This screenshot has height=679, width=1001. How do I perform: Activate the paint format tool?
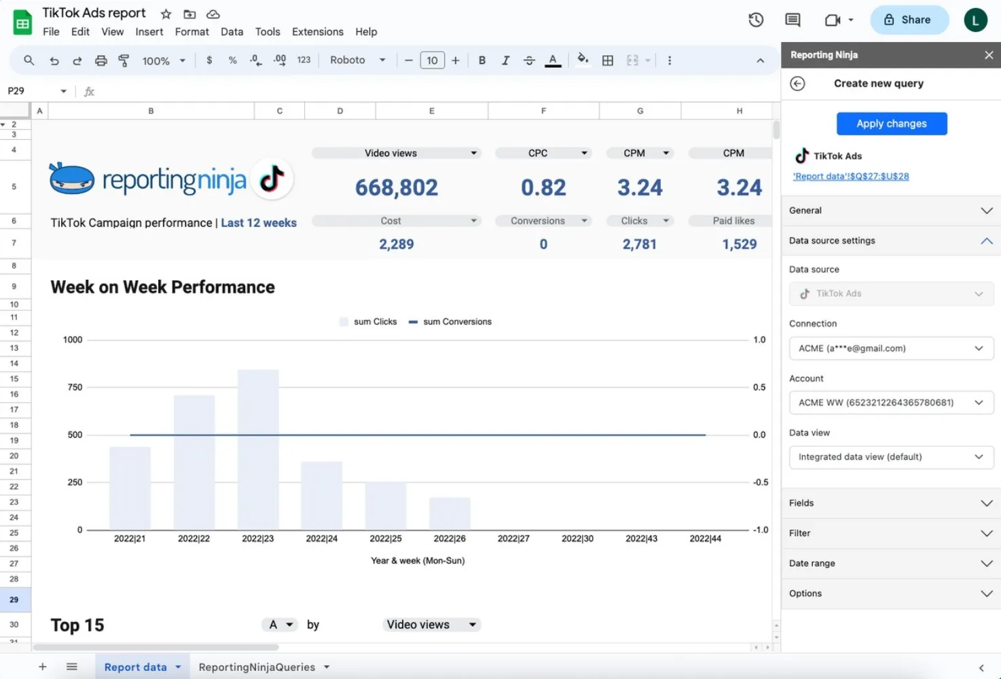(124, 60)
